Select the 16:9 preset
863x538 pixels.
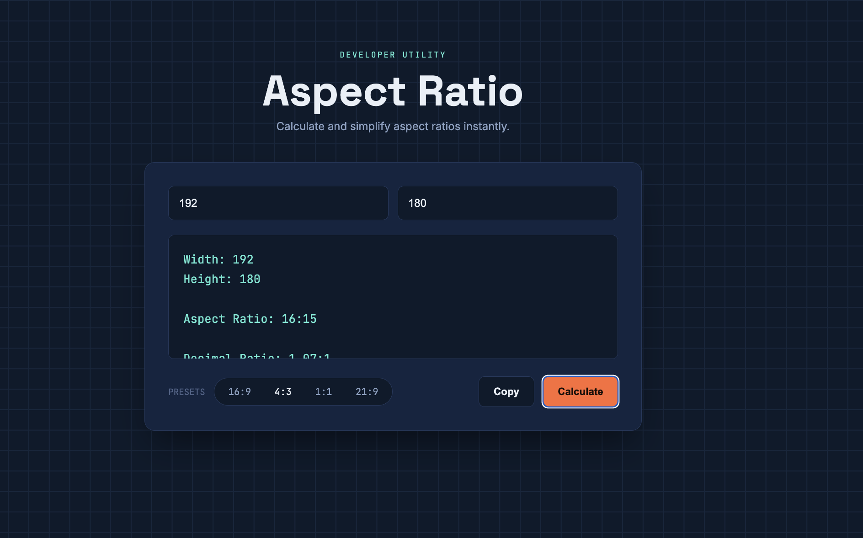click(240, 391)
